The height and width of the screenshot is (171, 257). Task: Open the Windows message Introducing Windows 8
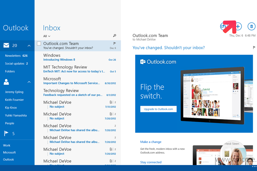coord(78,57)
